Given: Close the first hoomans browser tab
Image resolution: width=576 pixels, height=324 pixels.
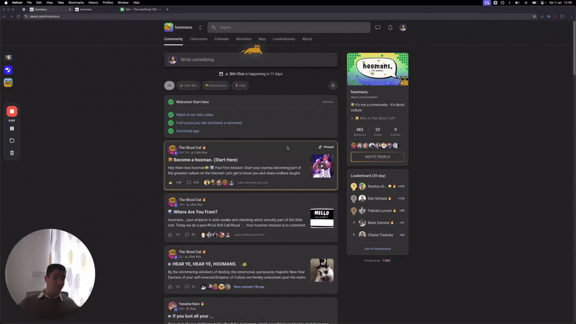Looking at the screenshot, I should pyautogui.click(x=70, y=9).
